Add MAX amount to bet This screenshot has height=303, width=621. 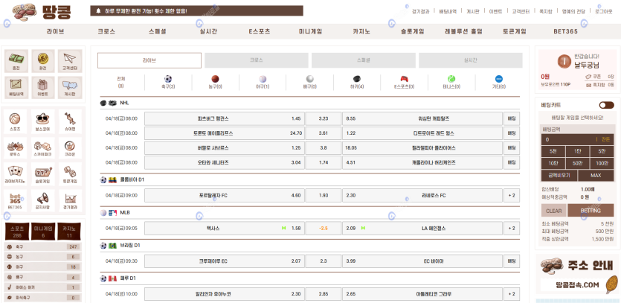tap(596, 175)
